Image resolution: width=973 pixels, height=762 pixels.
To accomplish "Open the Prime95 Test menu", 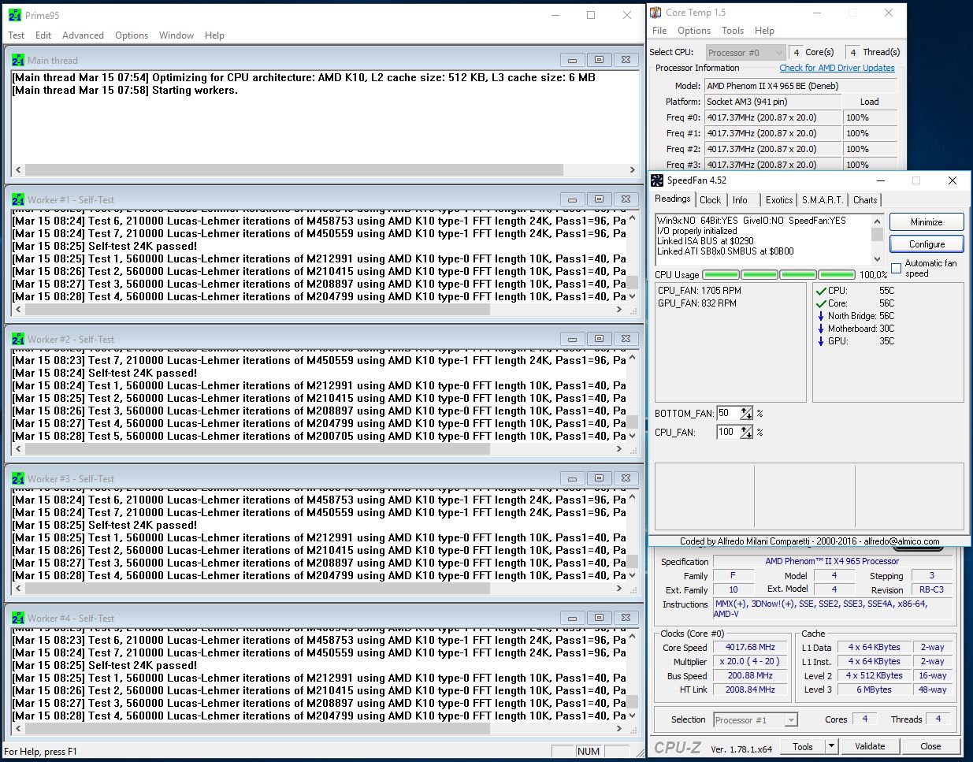I will pos(17,35).
